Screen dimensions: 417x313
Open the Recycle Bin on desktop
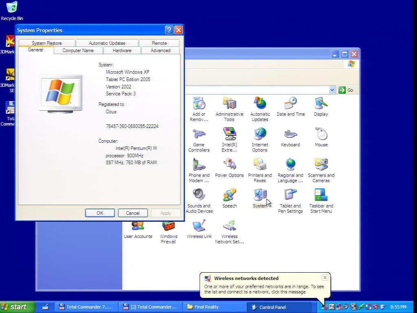click(12, 11)
